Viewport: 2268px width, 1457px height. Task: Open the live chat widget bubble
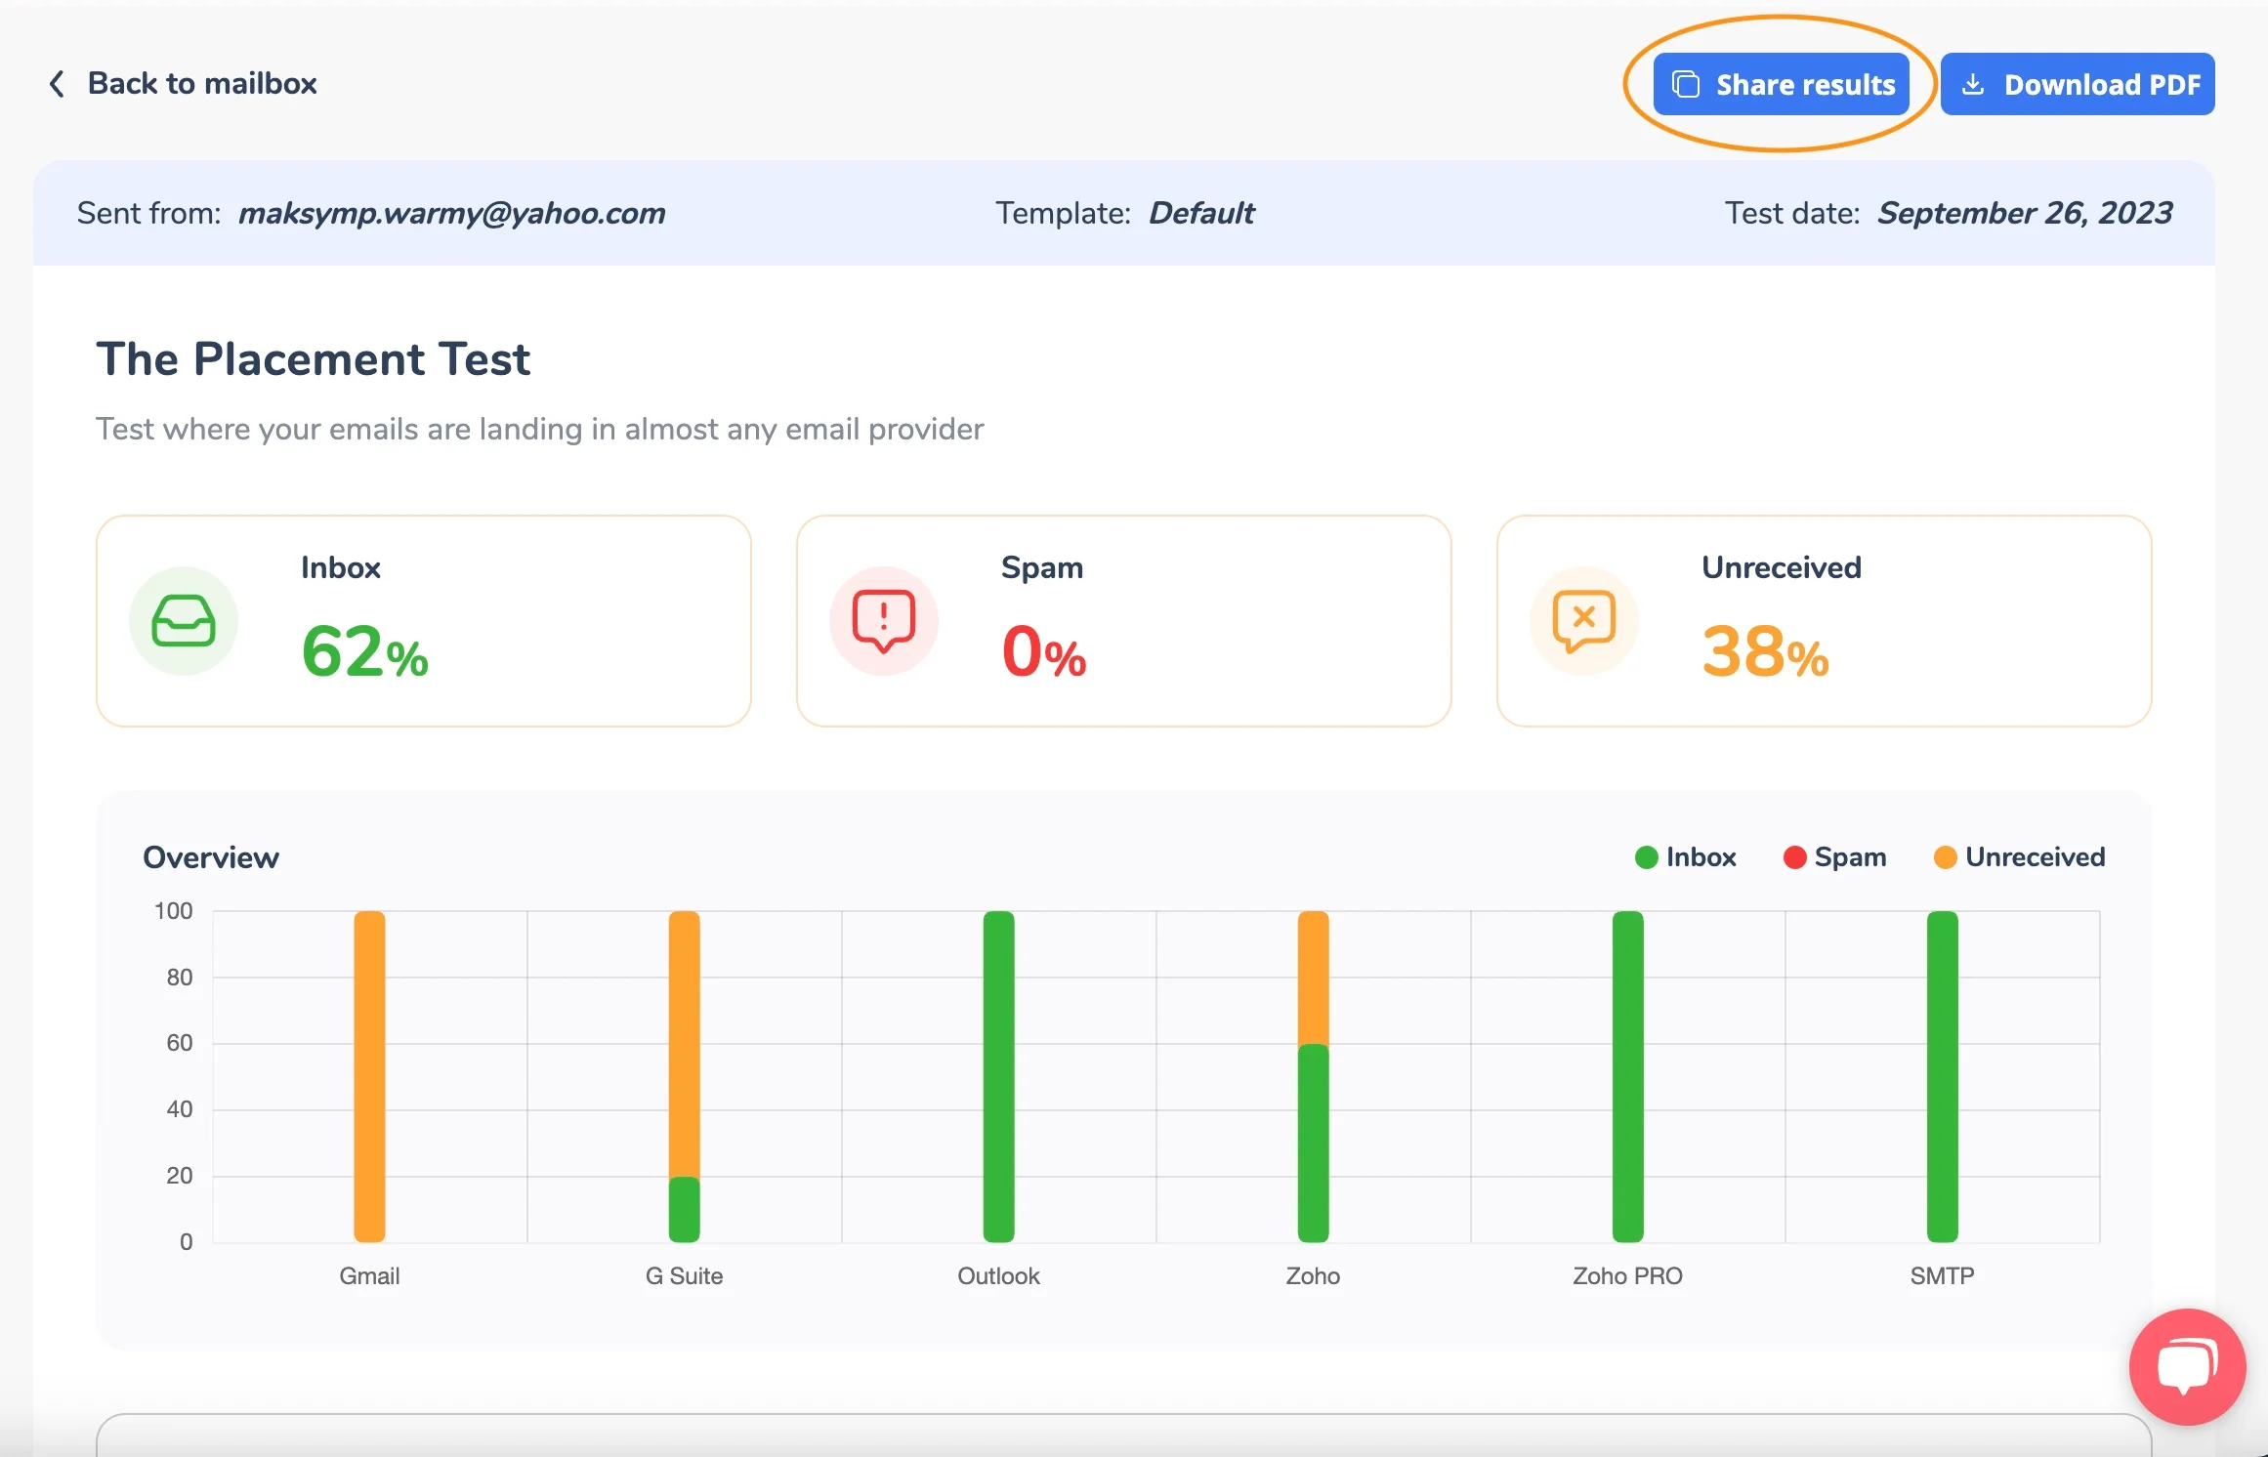click(x=2187, y=1365)
